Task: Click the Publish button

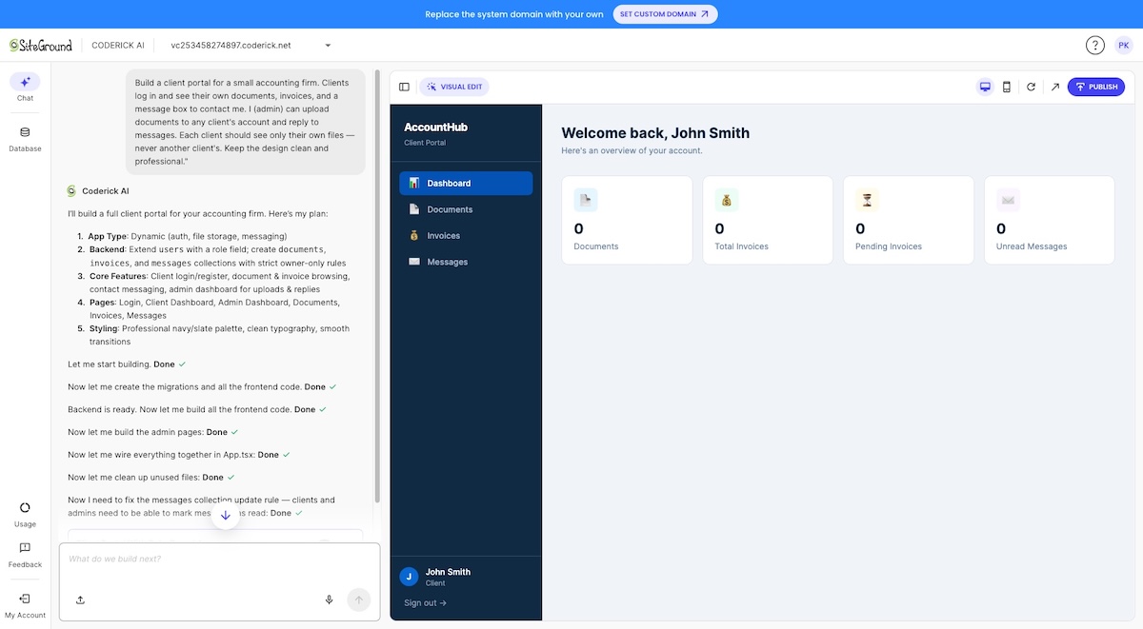Action: [1096, 87]
